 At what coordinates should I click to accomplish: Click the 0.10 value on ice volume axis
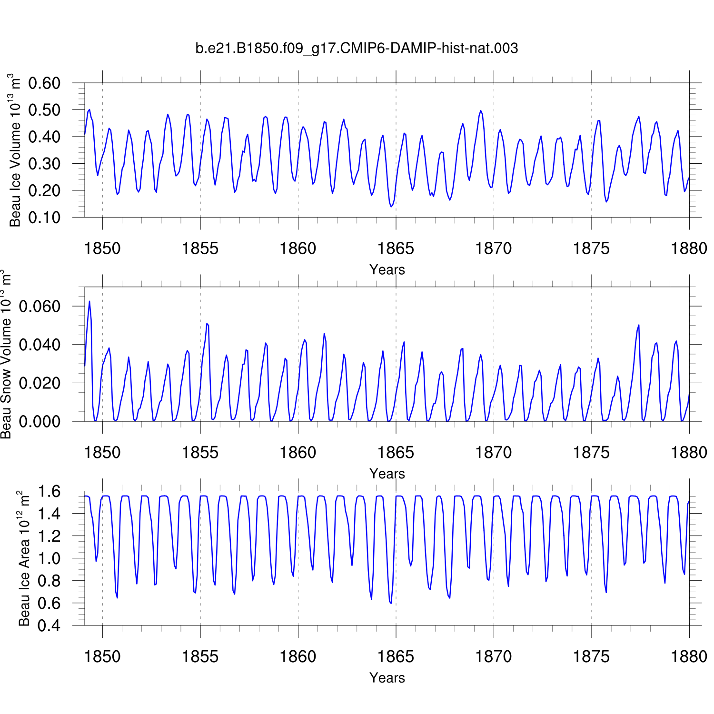[x=44, y=218]
